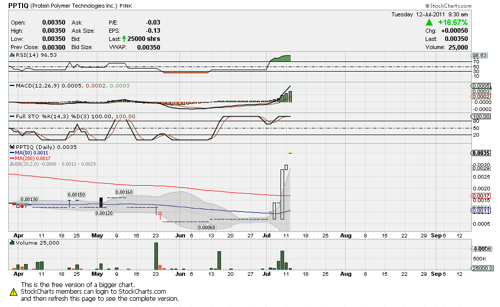Click the StockCharts.com copyright text
The image size is (500, 307).
tap(448, 6)
